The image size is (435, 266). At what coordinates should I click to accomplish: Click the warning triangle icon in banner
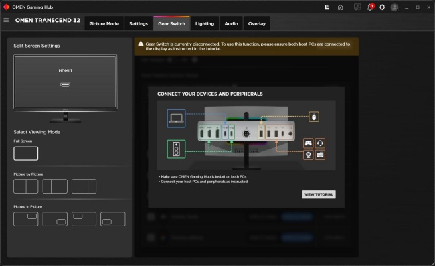click(x=141, y=44)
